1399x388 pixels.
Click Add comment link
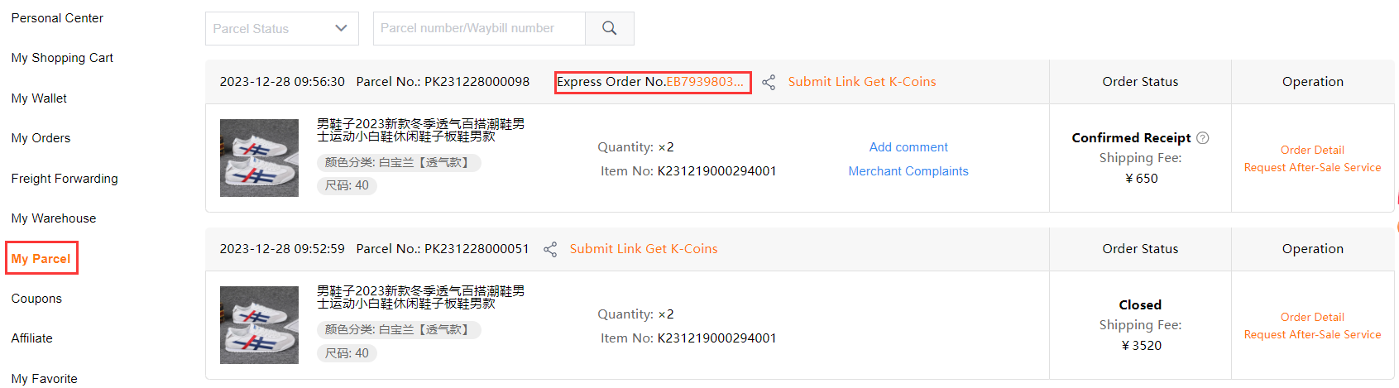click(x=908, y=147)
